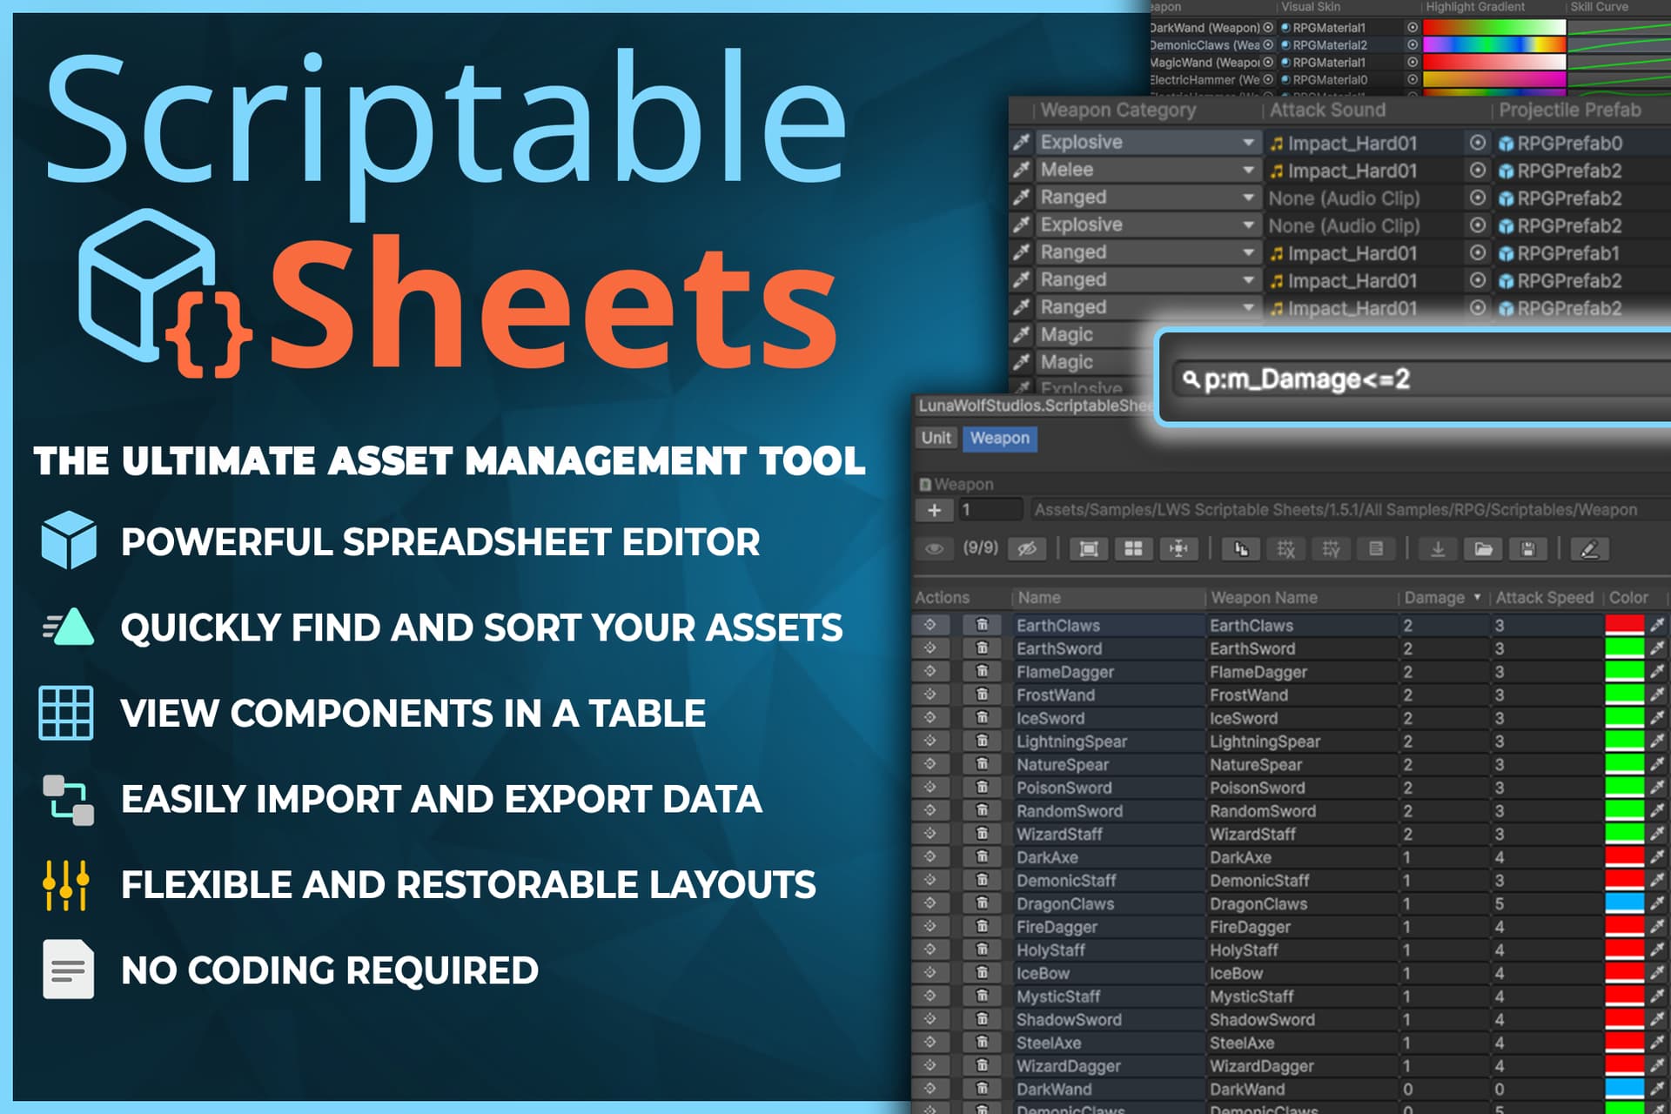The height and width of the screenshot is (1114, 1671).
Task: Click the pencil edit icon in the toolbar
Action: (1588, 549)
